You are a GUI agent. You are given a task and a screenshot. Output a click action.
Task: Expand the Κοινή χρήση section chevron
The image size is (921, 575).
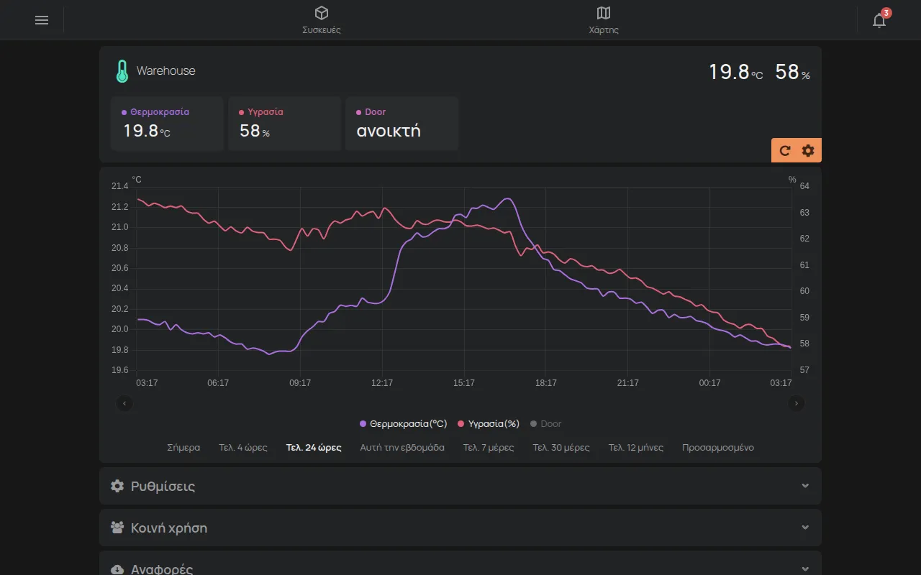pos(805,528)
